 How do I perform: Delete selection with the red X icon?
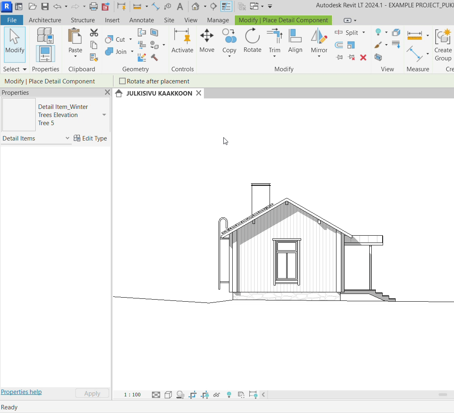click(363, 57)
